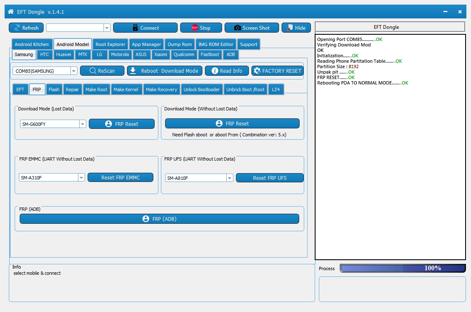Viewport: 471px width, 312px height.
Task: Click the magnifier icon on ReScan
Action: point(93,71)
